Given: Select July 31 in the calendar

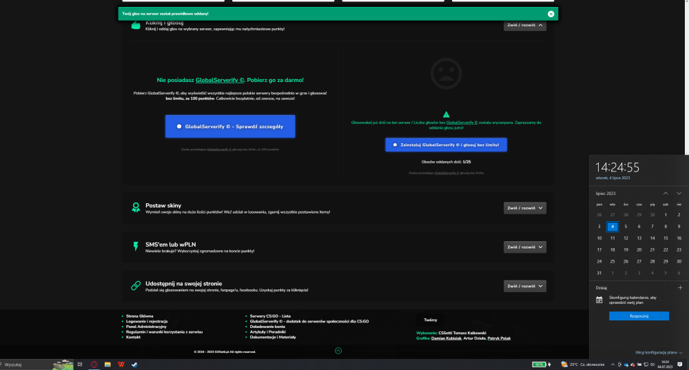Looking at the screenshot, I should (599, 273).
